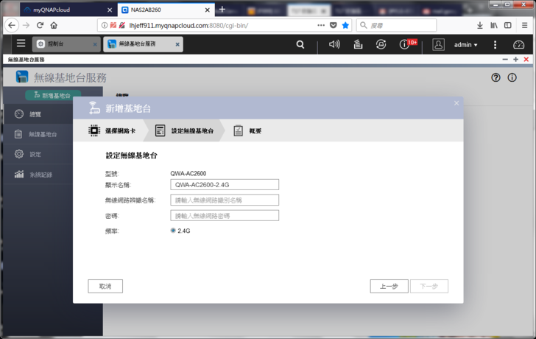The image size is (536, 339).
Task: Open external devices sync icon
Action: pos(381,44)
